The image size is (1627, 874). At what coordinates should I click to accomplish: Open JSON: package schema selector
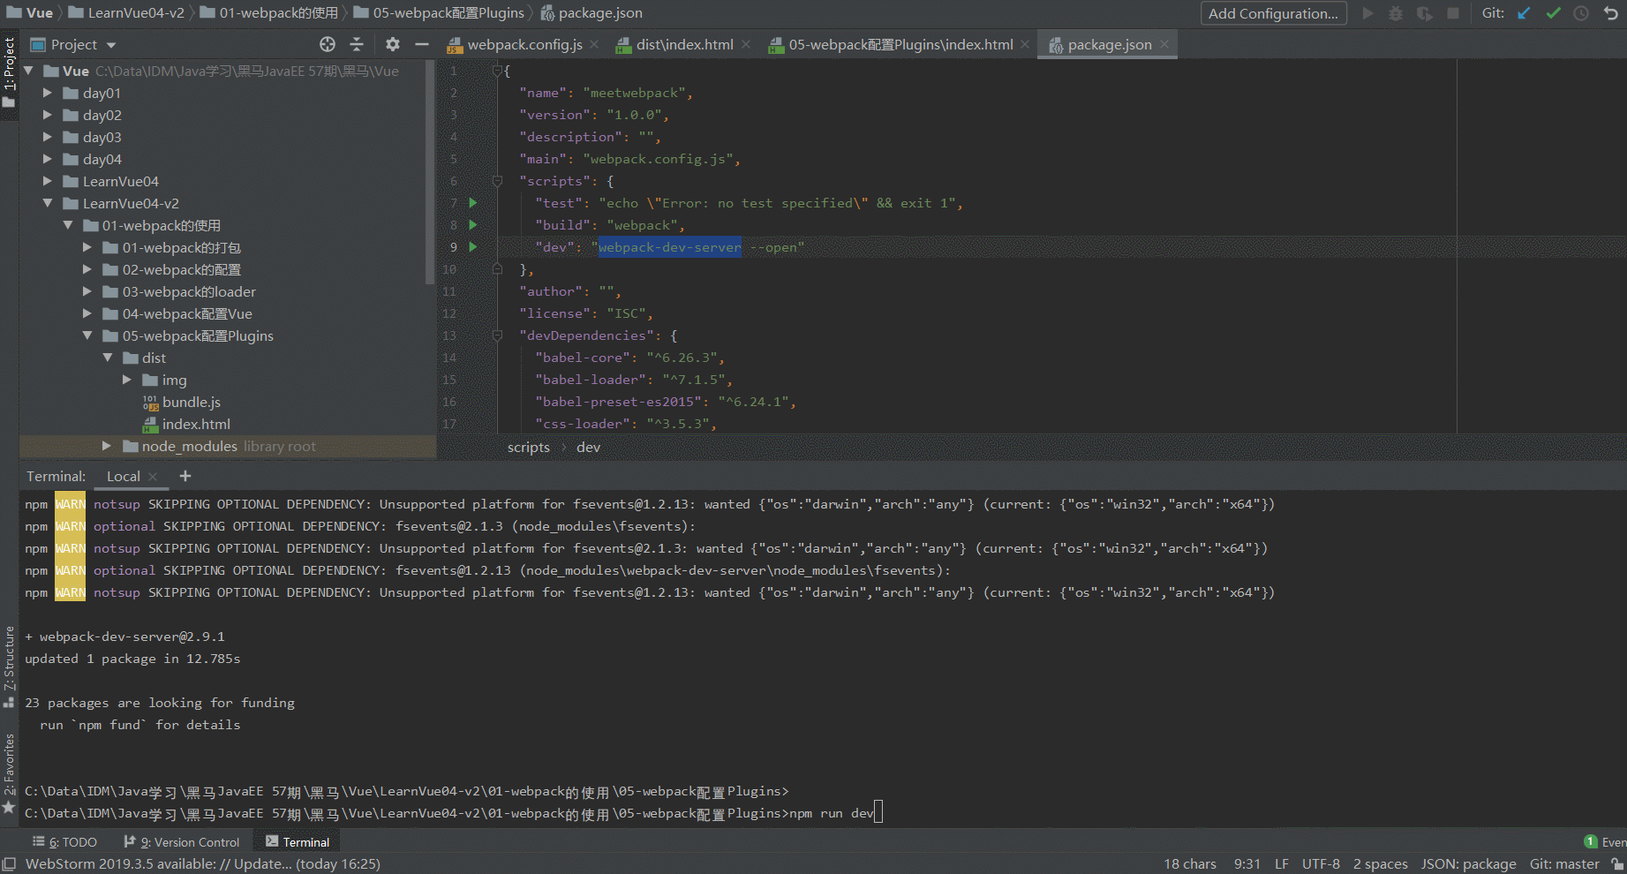[1469, 864]
